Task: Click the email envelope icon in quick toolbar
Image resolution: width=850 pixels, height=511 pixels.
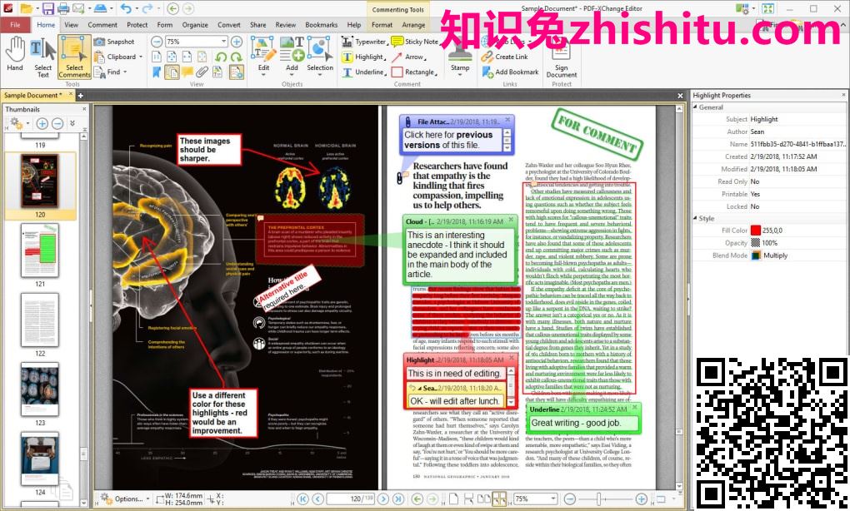Action: (x=78, y=8)
